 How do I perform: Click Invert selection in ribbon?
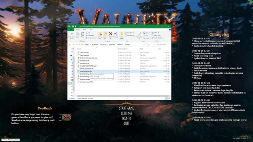(157, 38)
